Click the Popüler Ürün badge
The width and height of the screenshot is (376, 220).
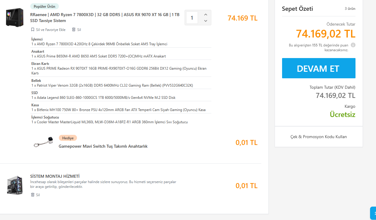point(45,6)
